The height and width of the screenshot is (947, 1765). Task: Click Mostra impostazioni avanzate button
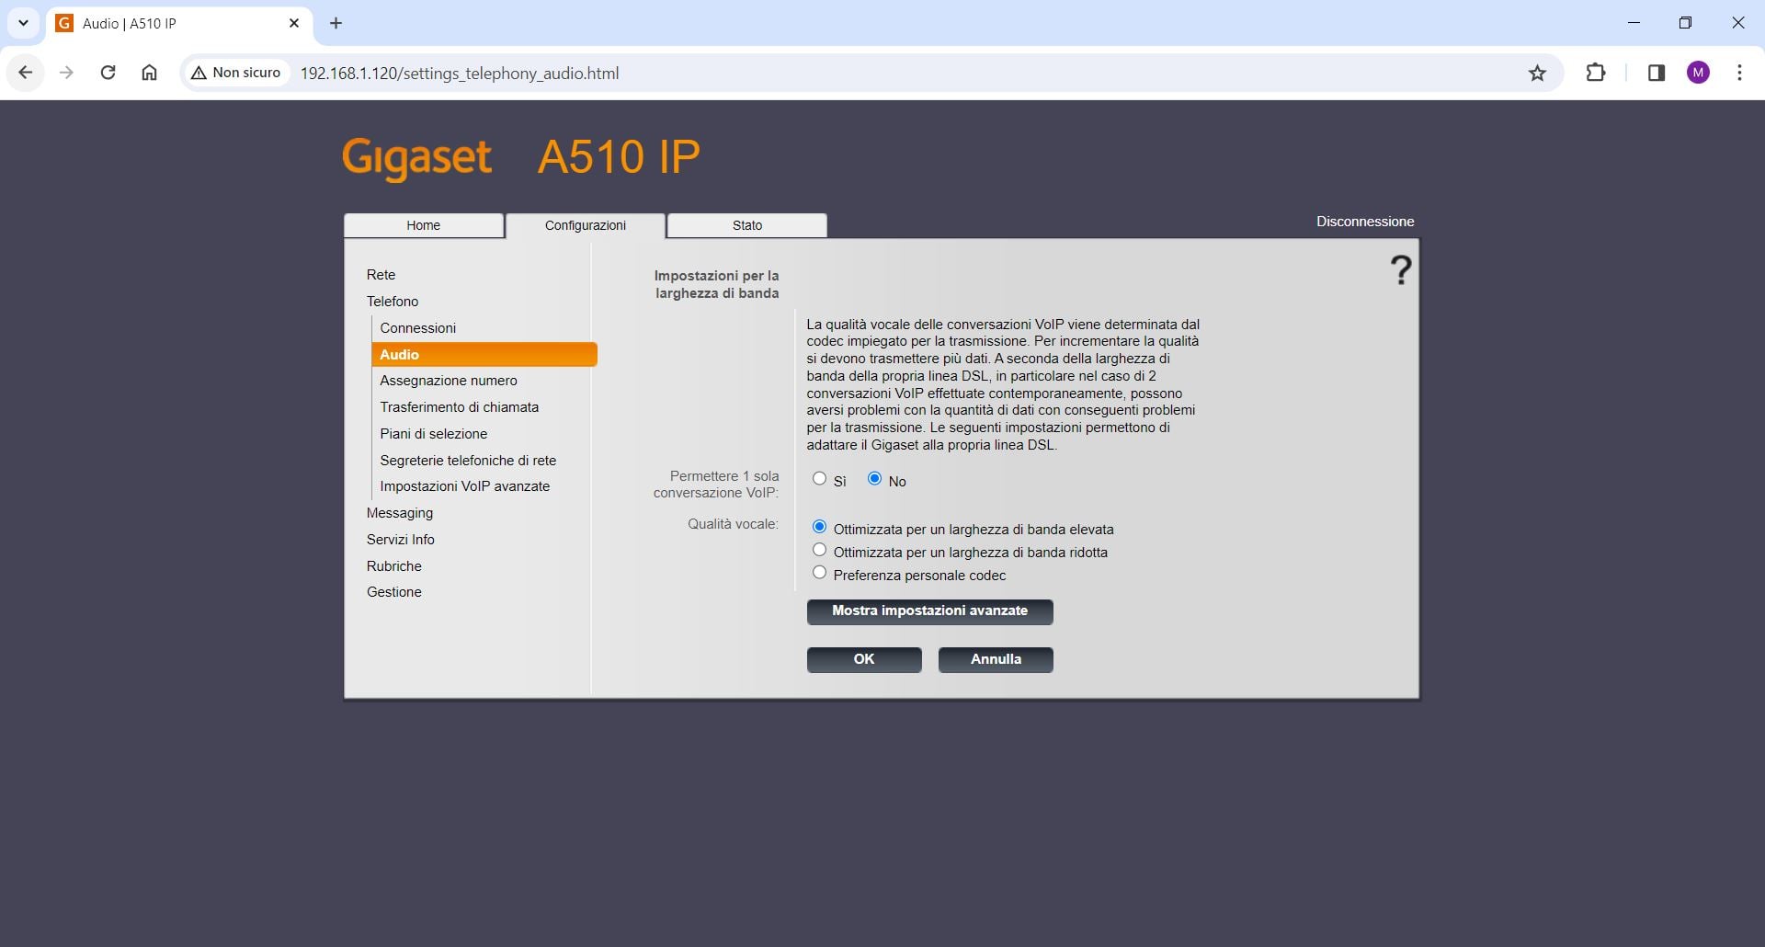click(x=930, y=611)
